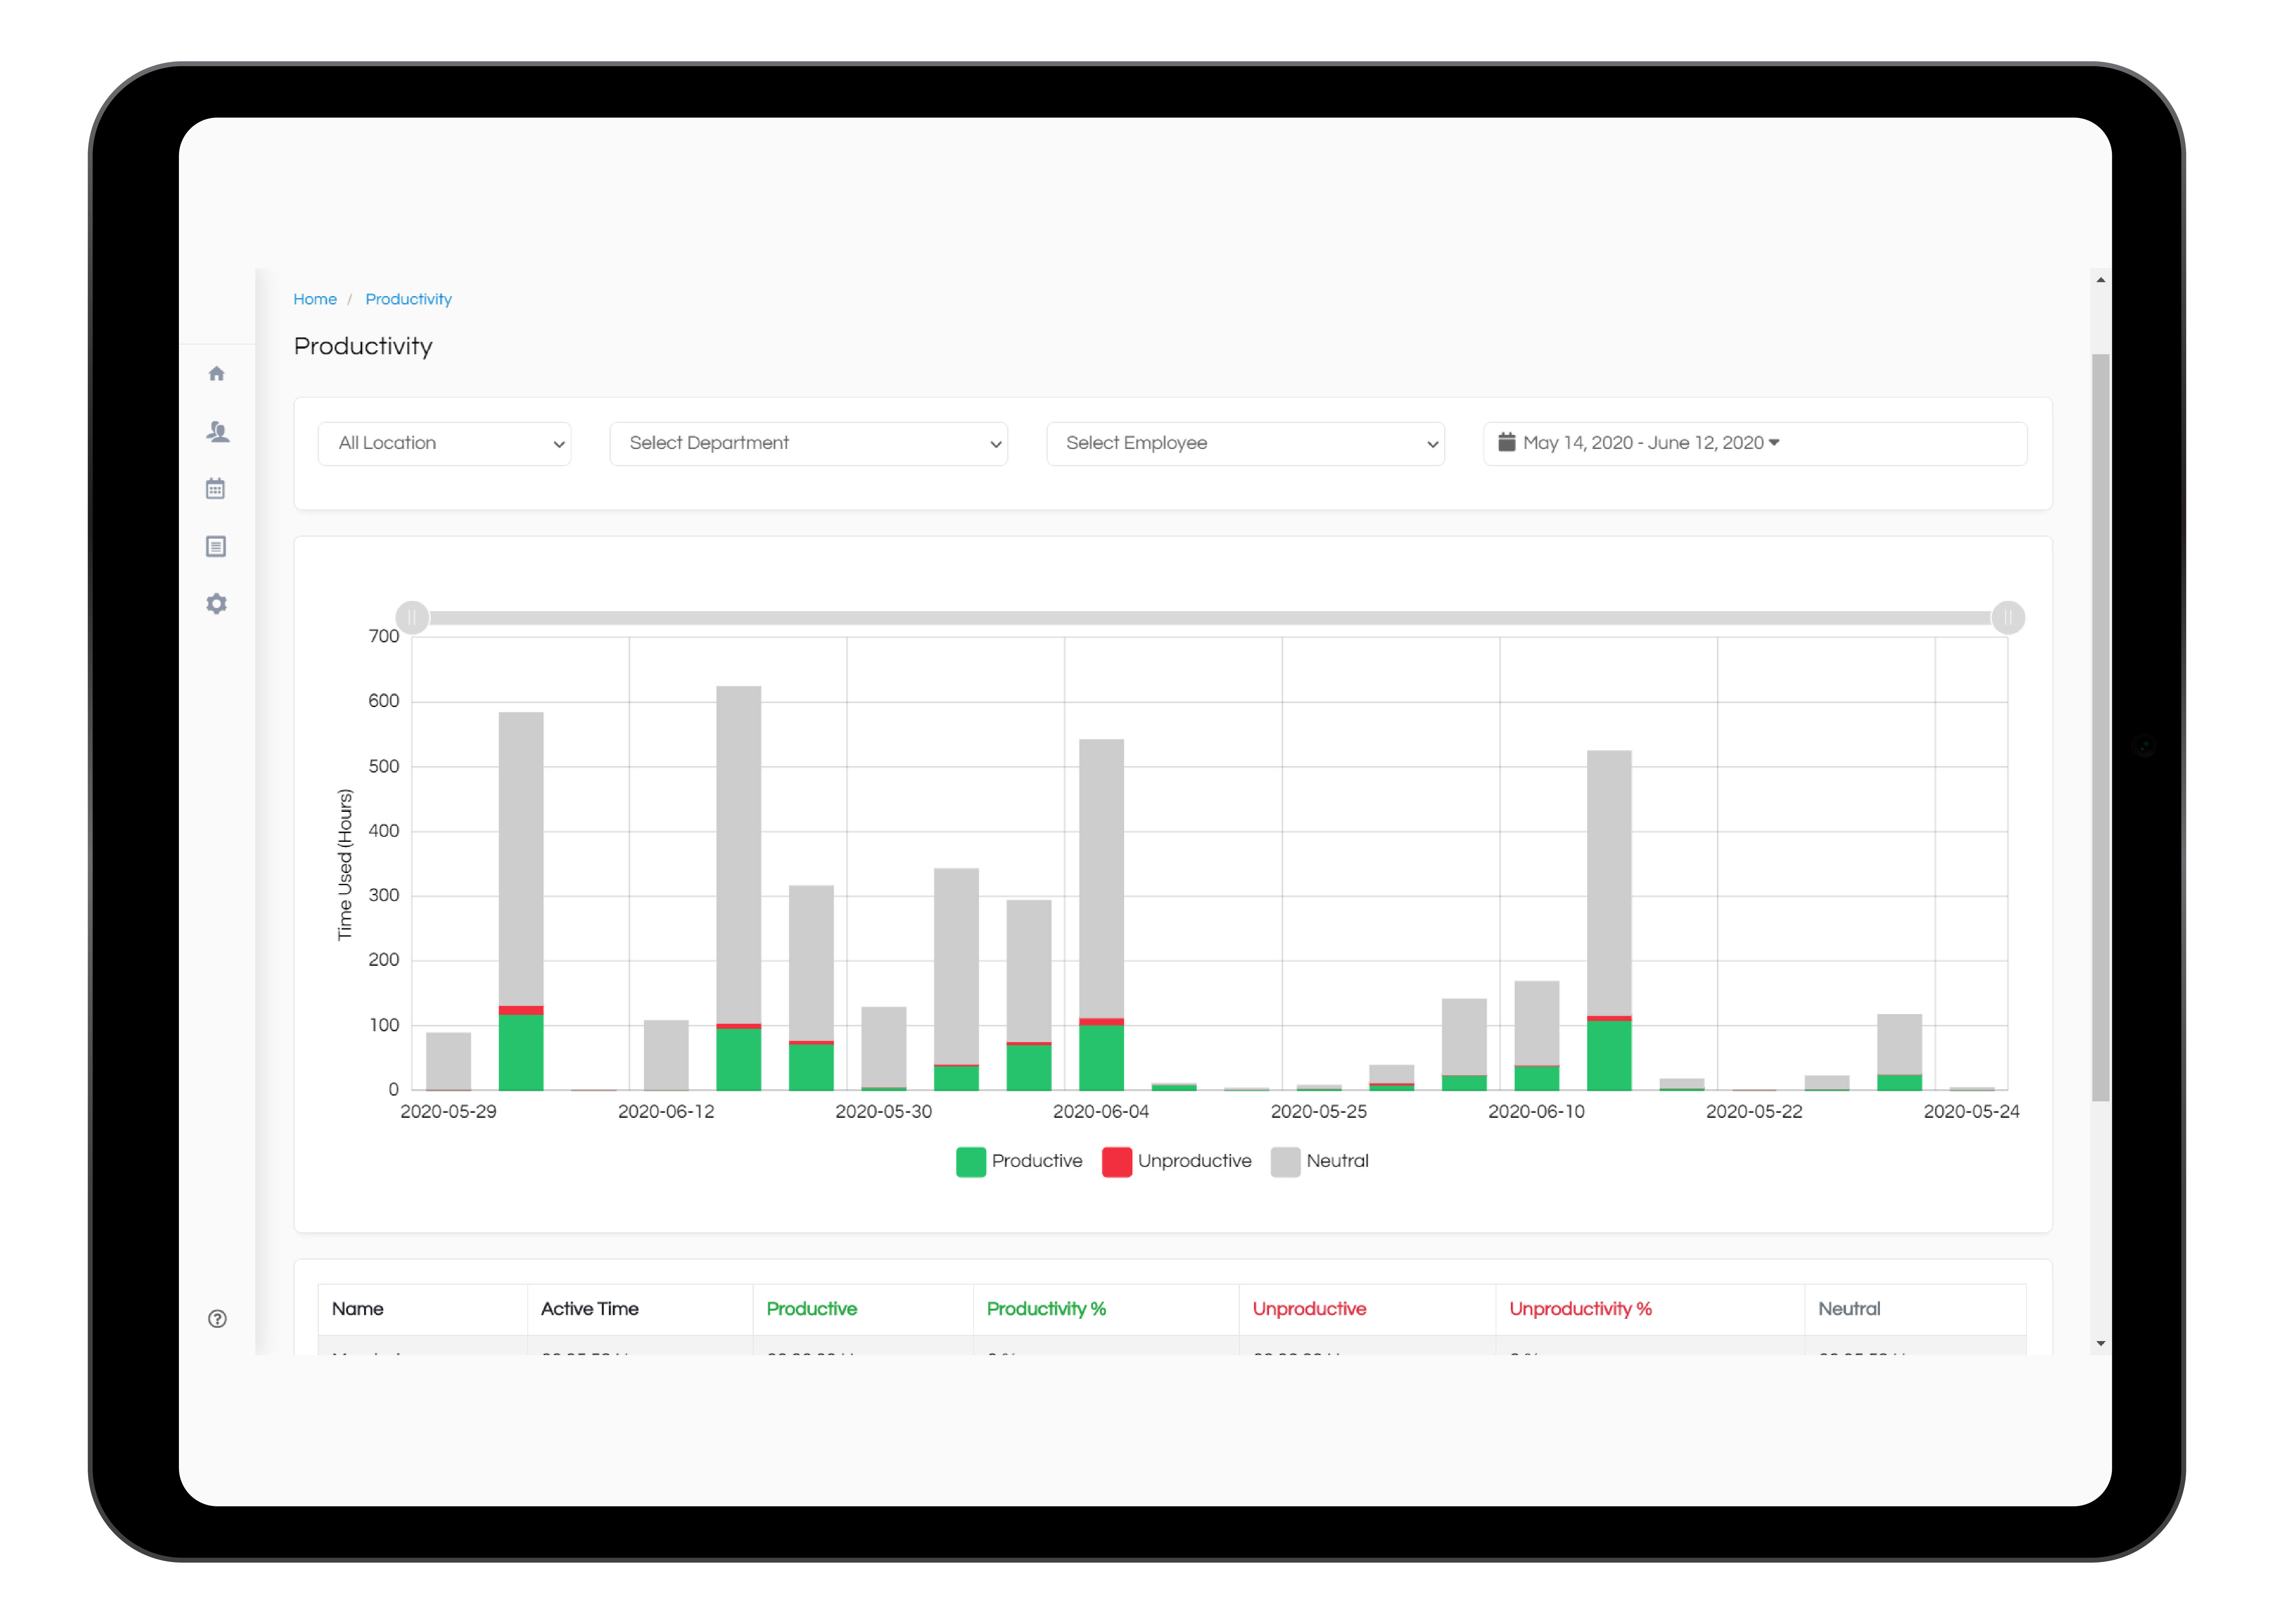Click the Home breadcrumb link
This screenshot has width=2274, height=1624.
(315, 298)
